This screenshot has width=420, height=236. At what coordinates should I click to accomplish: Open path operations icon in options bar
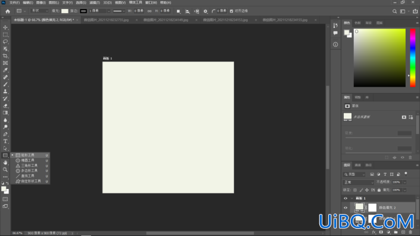pyautogui.click(x=178, y=11)
